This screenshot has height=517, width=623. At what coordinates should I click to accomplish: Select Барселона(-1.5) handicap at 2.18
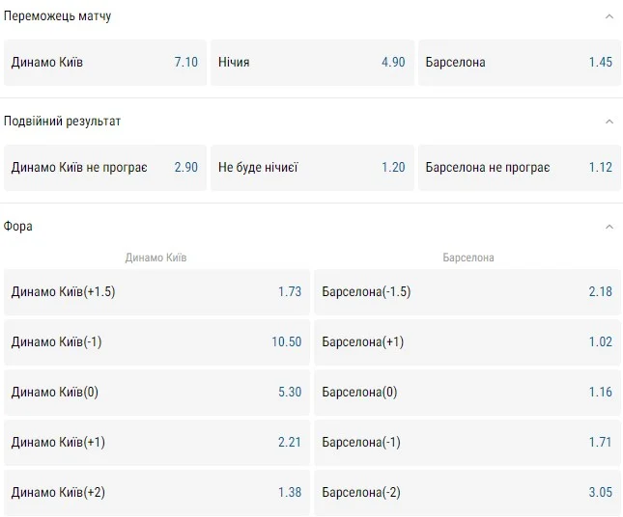[467, 292]
